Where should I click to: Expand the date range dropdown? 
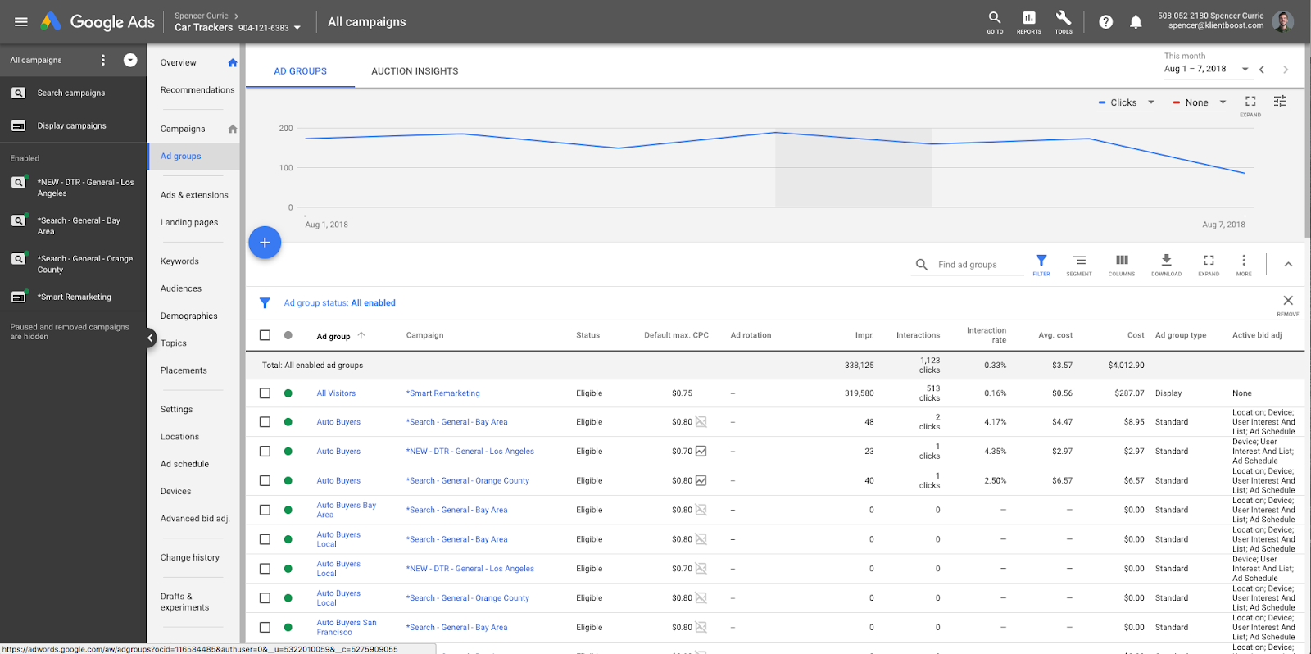point(1245,70)
